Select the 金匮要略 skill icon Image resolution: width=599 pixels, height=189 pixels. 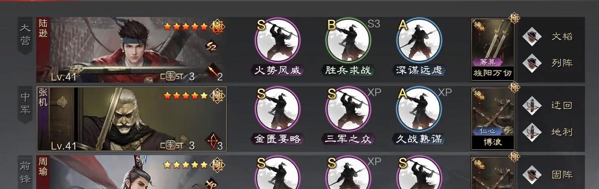278,110
